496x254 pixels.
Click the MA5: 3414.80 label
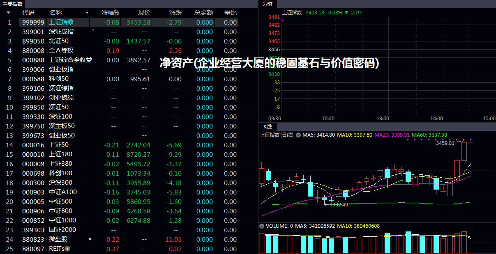(319, 135)
